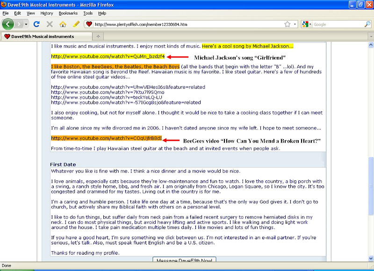374x271 pixels.
Task: Open the list all tabs dropdown arrow
Action: click(371, 36)
